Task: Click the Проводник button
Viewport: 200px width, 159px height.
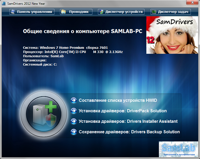Action: (x=76, y=12)
